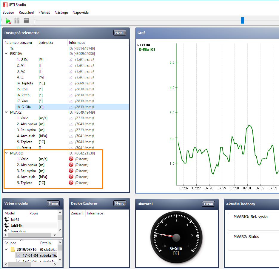The width and height of the screenshot is (279, 269).
Task: Collapse the MVARIO sensor group
Action: point(6,153)
